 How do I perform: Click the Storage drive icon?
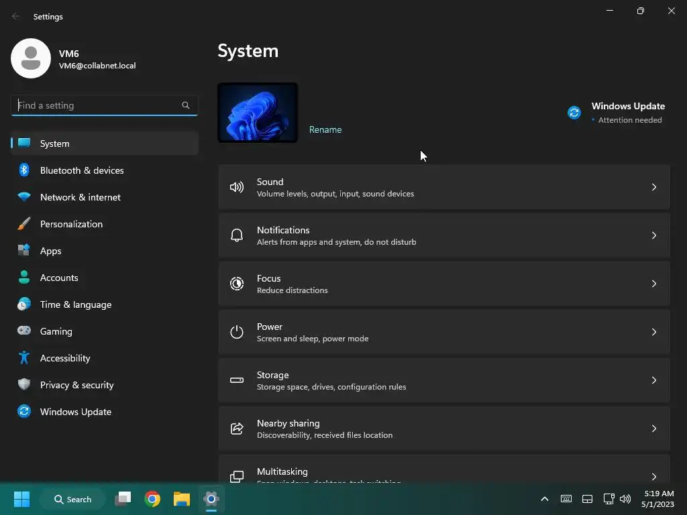(237, 380)
